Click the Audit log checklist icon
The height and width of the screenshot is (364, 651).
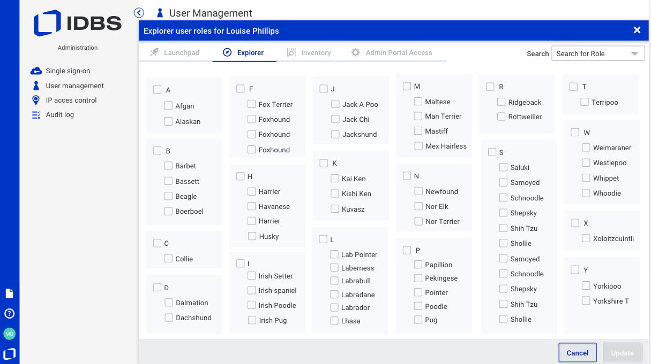[x=36, y=114]
